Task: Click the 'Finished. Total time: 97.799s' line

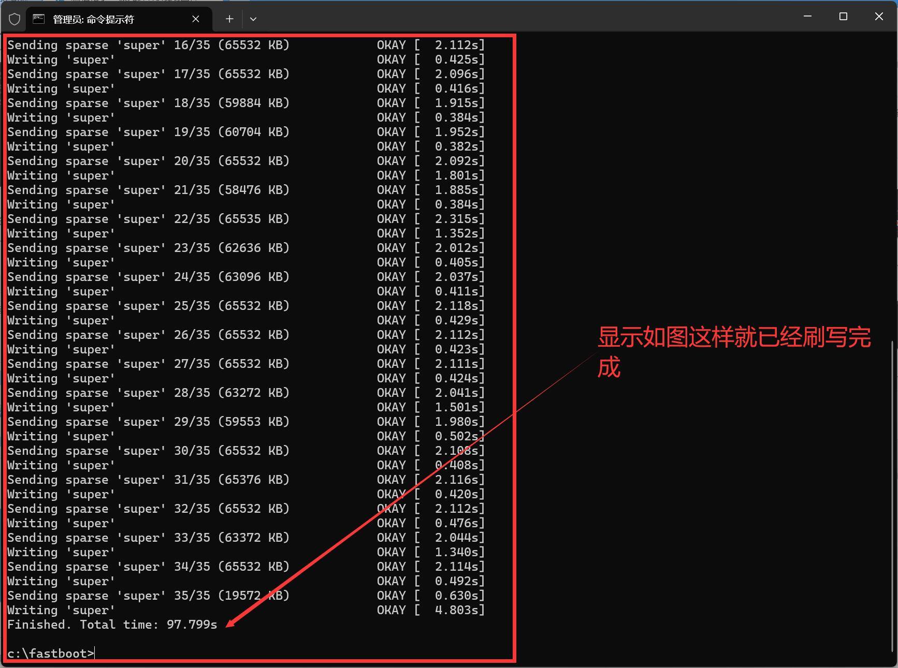Action: (x=112, y=625)
